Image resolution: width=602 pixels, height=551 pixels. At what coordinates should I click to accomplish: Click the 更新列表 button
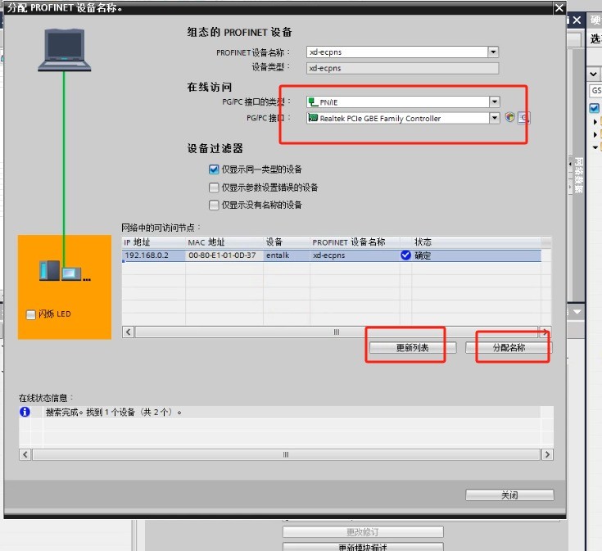click(x=407, y=348)
